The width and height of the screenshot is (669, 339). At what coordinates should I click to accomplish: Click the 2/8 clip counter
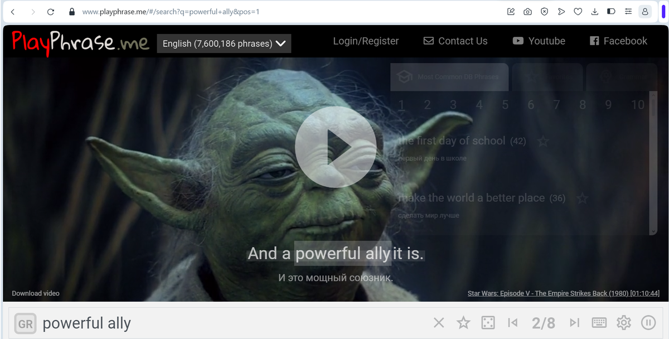pos(544,323)
